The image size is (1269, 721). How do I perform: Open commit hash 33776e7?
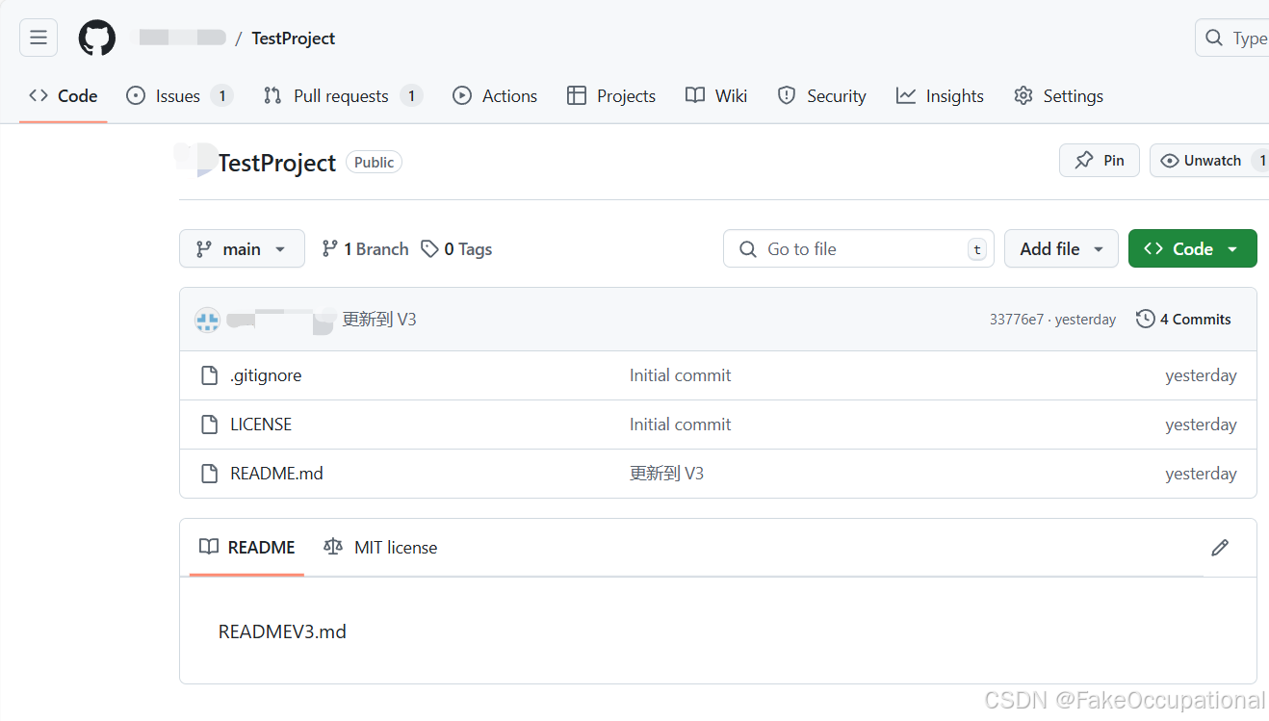click(x=1016, y=320)
